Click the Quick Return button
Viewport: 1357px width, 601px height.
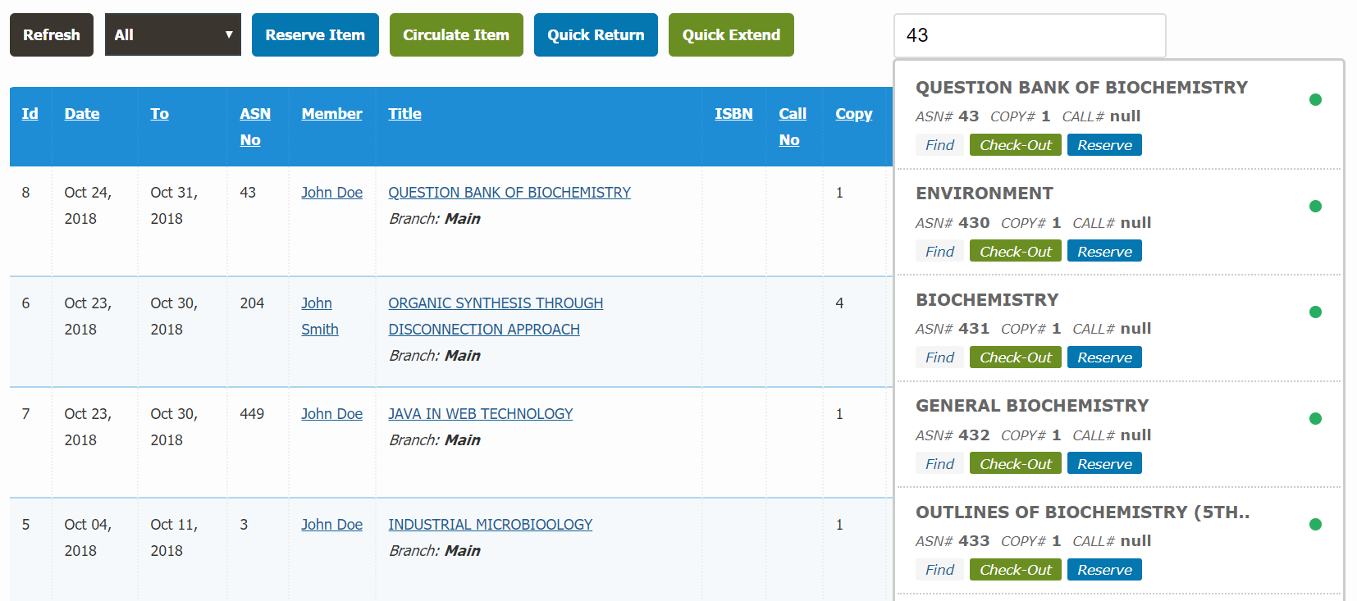(x=596, y=34)
